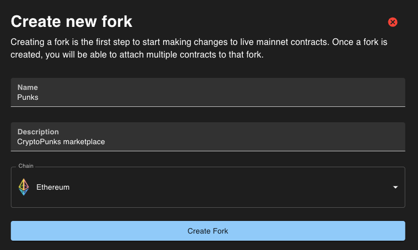
Task: Click the Chain label above the selector
Action: point(25,166)
